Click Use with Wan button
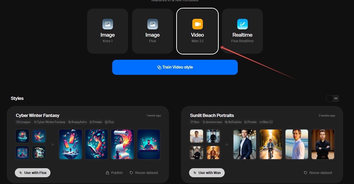354x184 pixels. tap(207, 173)
